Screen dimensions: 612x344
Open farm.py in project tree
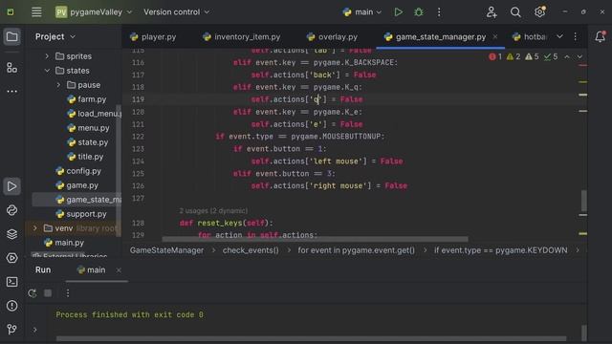point(87,99)
